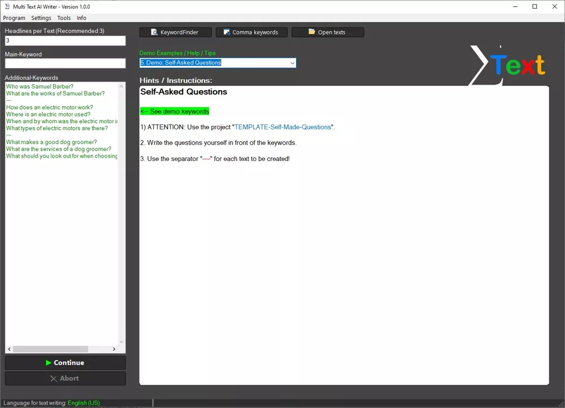Viewport: 565px width, 408px height.
Task: Click 'Where is an electric motor used?'
Action: pos(48,114)
